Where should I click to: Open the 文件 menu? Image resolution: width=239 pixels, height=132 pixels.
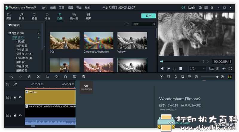[44, 8]
